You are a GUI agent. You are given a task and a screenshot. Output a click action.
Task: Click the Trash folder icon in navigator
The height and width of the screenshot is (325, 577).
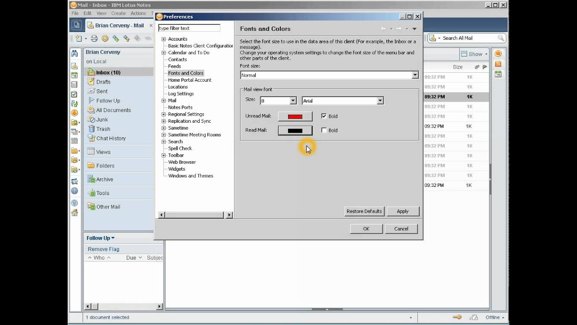(x=91, y=129)
